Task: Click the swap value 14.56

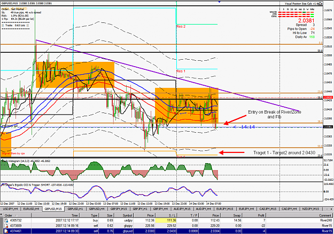Action: [x=237, y=220]
